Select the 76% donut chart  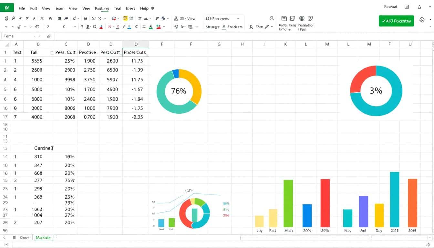[179, 91]
